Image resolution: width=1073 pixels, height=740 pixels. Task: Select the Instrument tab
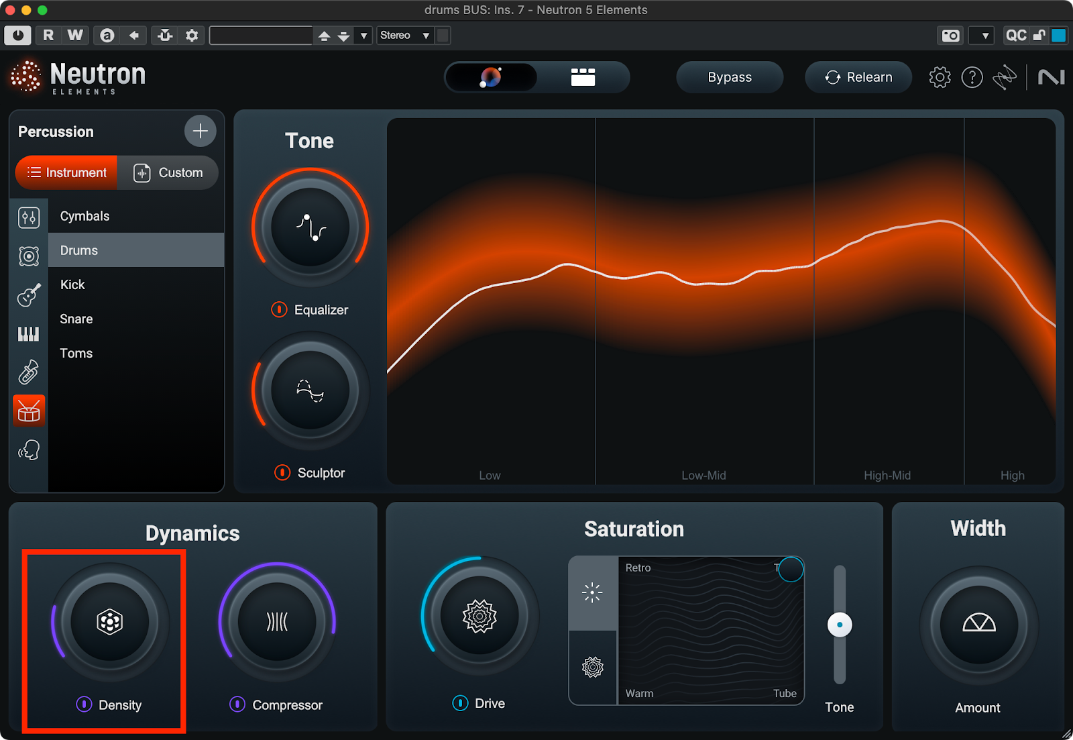pyautogui.click(x=66, y=172)
